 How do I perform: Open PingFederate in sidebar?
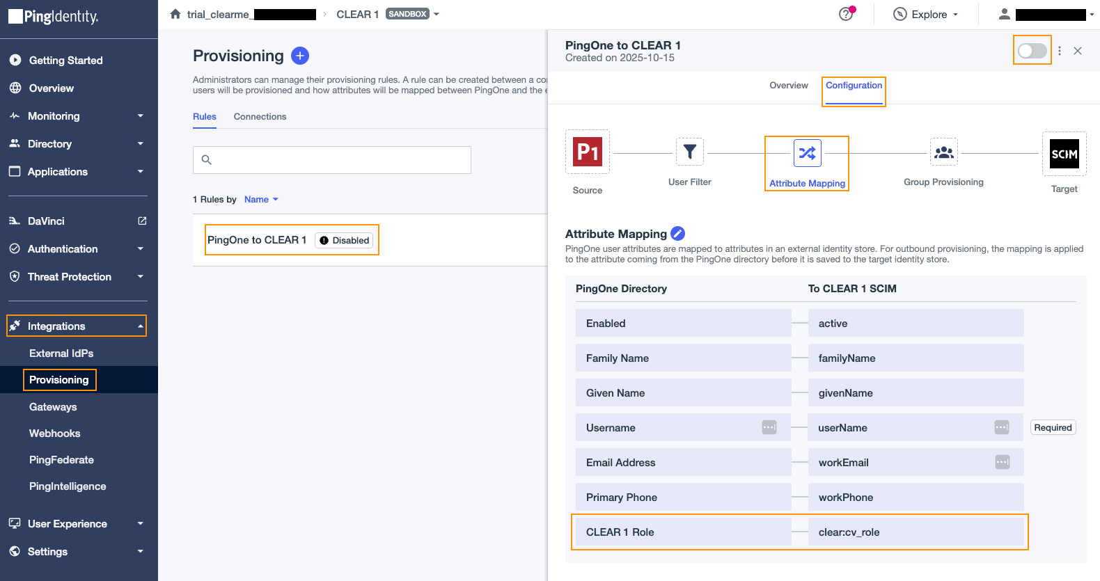pos(61,460)
